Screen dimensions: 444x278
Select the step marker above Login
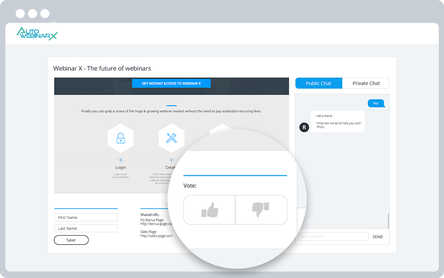tap(121, 160)
